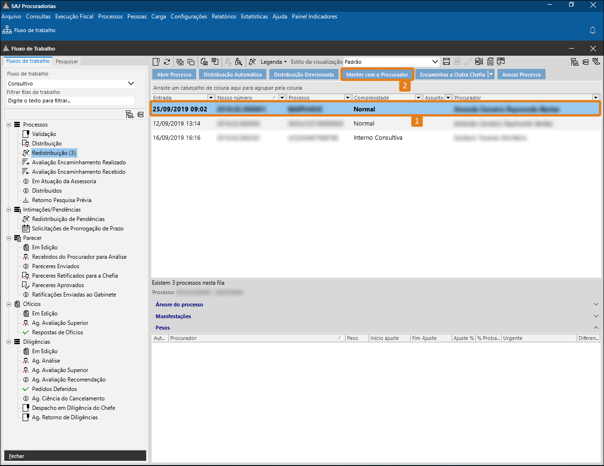Click the magnifier search document icon

tap(239, 62)
